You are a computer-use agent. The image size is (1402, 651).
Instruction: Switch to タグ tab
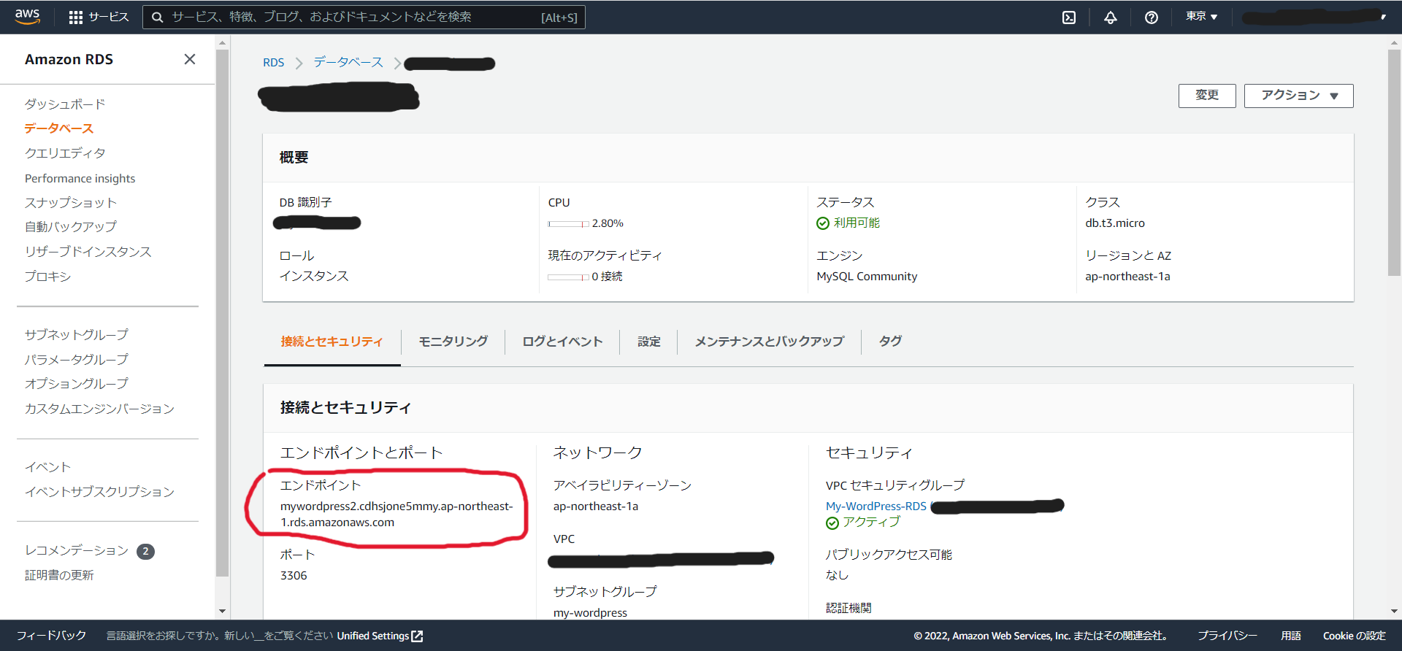pos(890,342)
